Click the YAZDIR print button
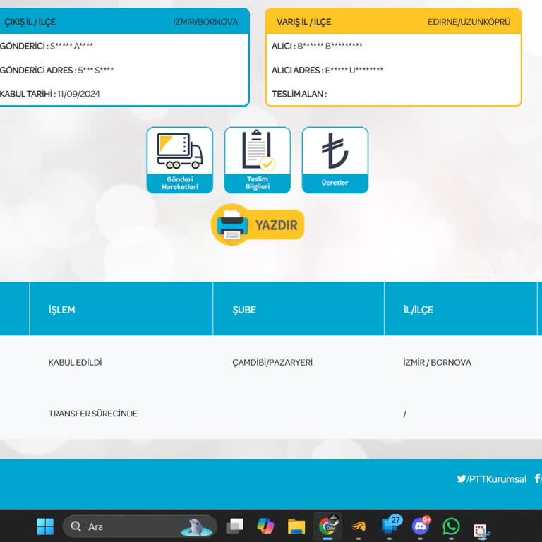This screenshot has height=542, width=542. click(x=258, y=225)
